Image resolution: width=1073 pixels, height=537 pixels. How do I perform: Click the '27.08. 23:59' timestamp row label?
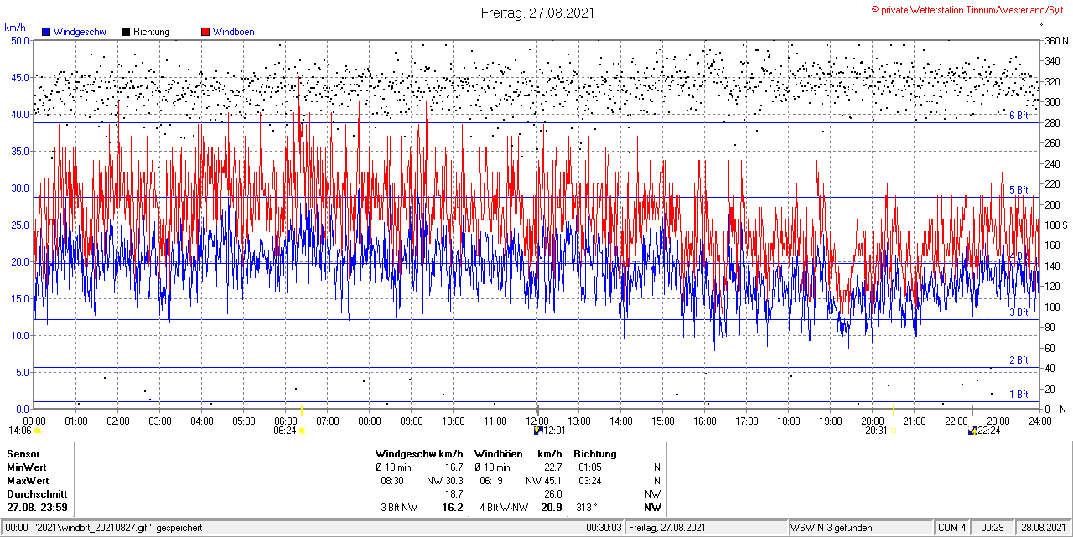coord(38,508)
